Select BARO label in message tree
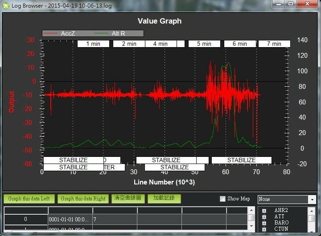321x236 pixels. pos(281,223)
